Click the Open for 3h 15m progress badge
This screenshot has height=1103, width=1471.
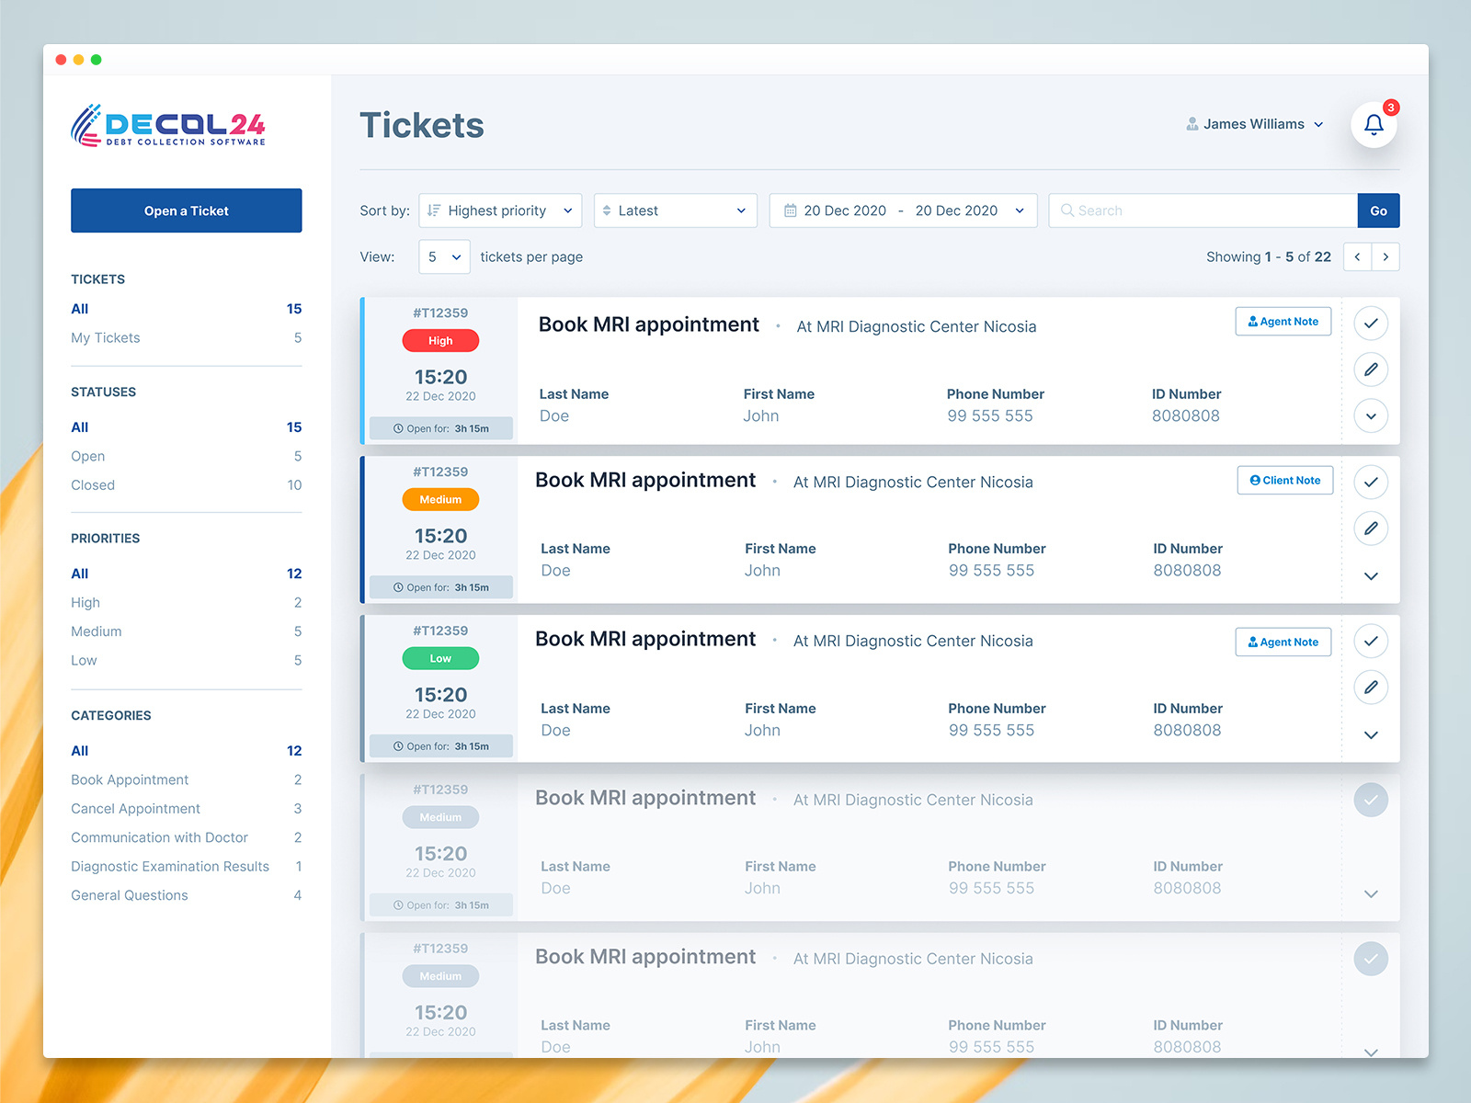pyautogui.click(x=440, y=427)
